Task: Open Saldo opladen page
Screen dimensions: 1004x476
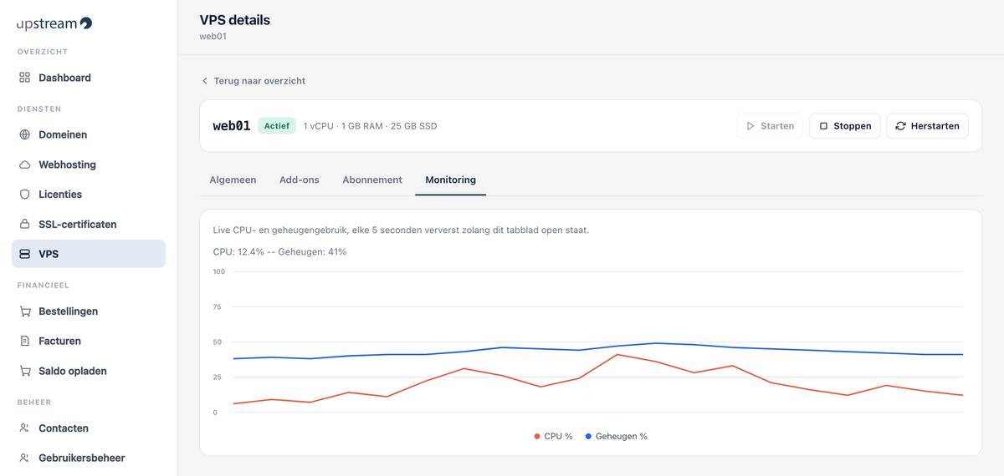Action: (x=89, y=371)
